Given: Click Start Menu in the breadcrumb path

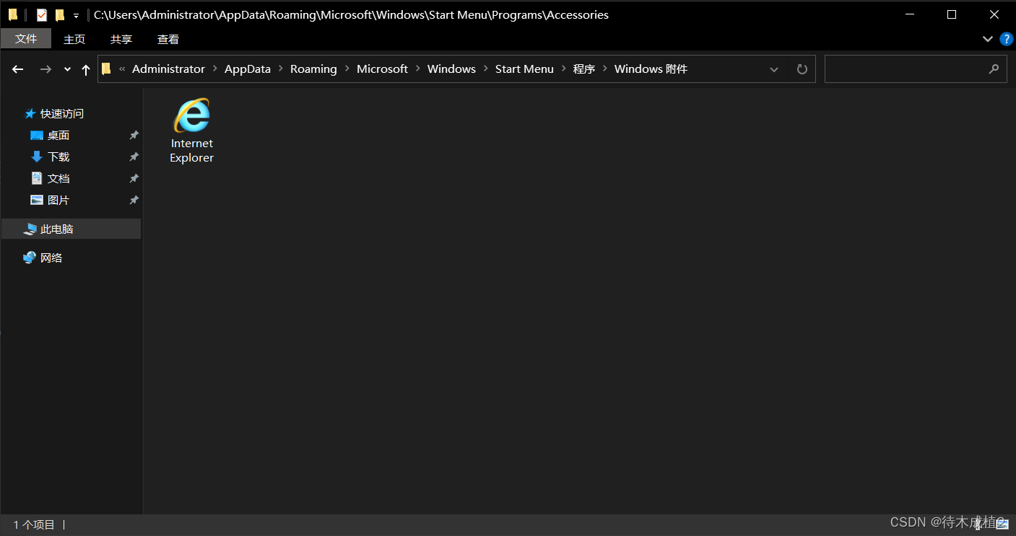Looking at the screenshot, I should 524,69.
